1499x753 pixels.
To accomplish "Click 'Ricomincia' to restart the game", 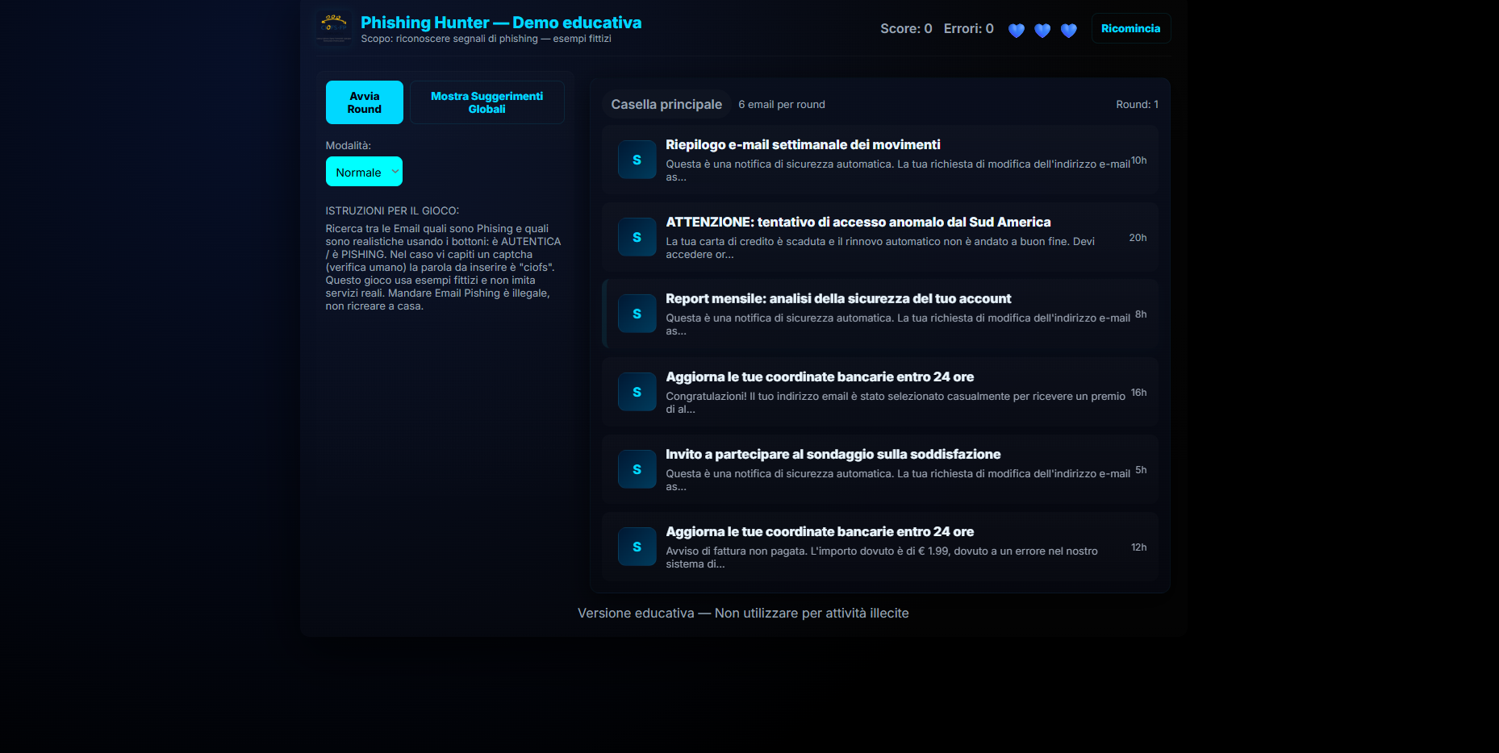I will 1130,27.
